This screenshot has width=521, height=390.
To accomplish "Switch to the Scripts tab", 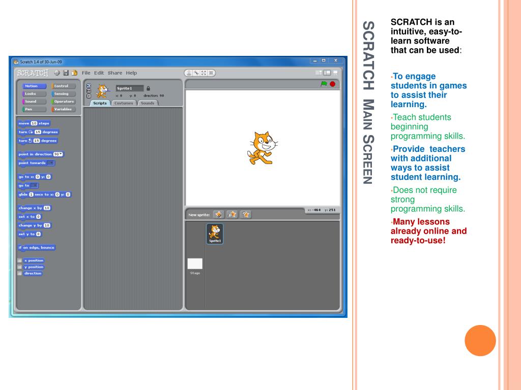I will (x=100, y=103).
